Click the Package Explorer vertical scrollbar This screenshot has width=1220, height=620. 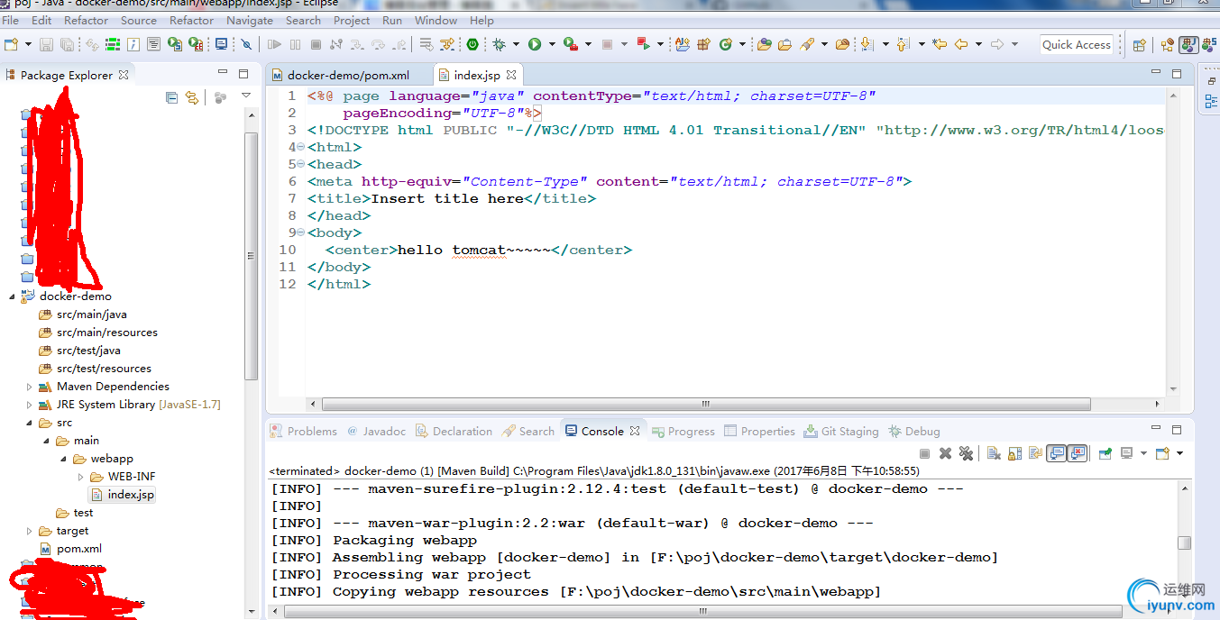[252, 257]
